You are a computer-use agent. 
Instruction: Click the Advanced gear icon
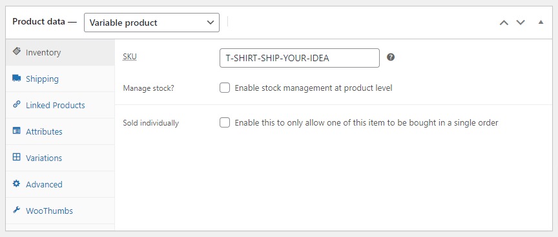[x=16, y=184]
